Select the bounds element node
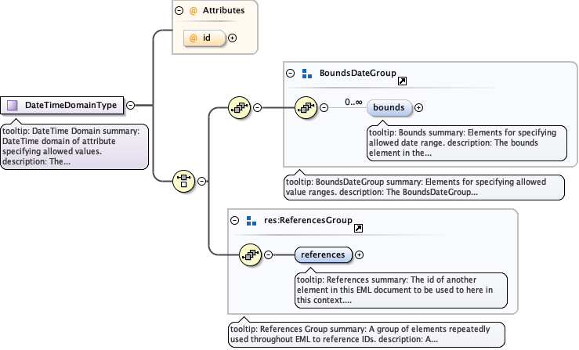The image size is (579, 350). tap(389, 107)
